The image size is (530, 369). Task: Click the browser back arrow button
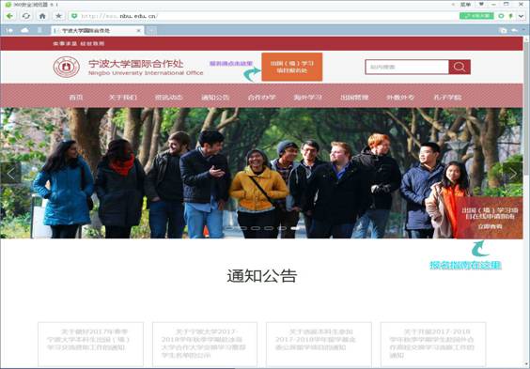(9, 16)
